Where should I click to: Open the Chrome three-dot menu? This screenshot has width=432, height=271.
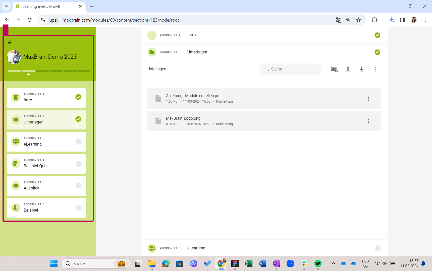click(425, 20)
